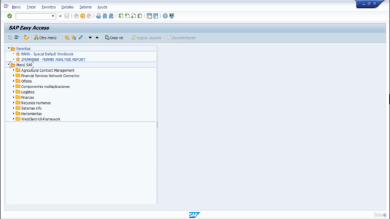Click the Save diskette icon
The height and width of the screenshot is (219, 390).
point(66,16)
